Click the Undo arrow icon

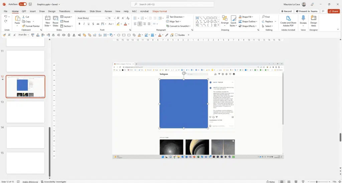tap(6, 17)
